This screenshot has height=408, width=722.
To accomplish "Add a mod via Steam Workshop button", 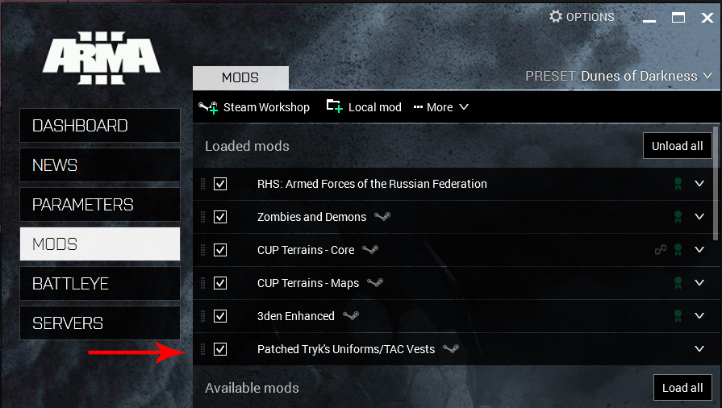I will click(x=255, y=107).
